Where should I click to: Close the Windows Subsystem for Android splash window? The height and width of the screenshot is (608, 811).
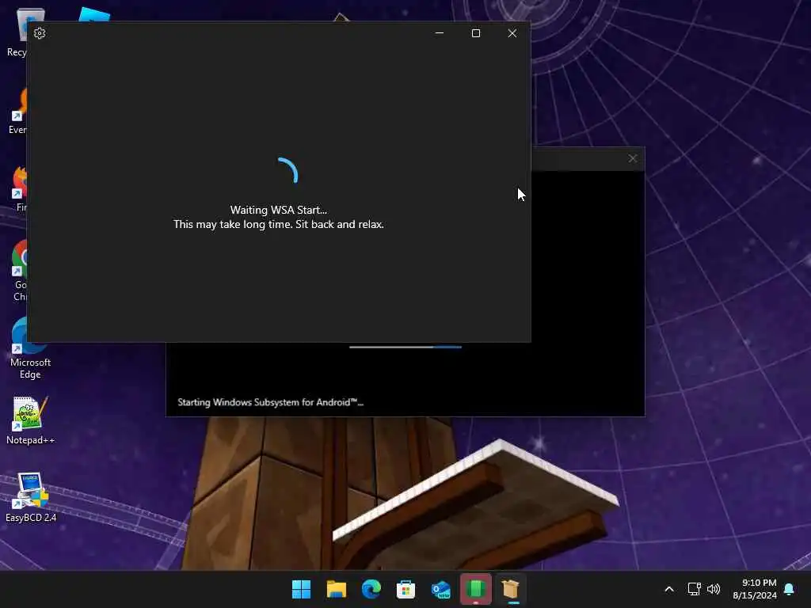(633, 158)
